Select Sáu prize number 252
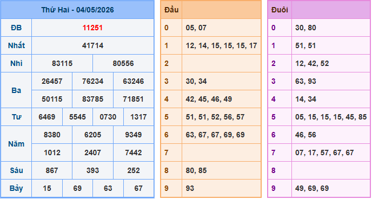Viewport: 372px width, 199px height. pyautogui.click(x=134, y=170)
